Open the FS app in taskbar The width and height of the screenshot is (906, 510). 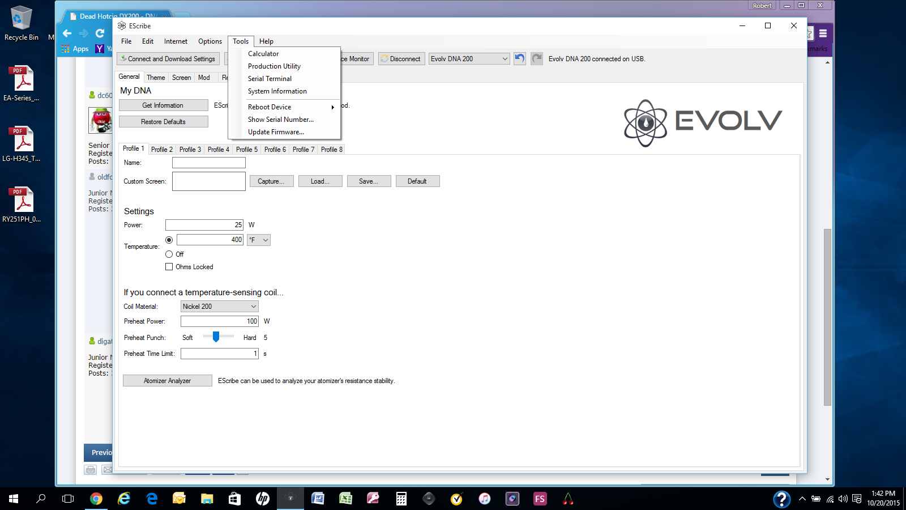point(540,499)
